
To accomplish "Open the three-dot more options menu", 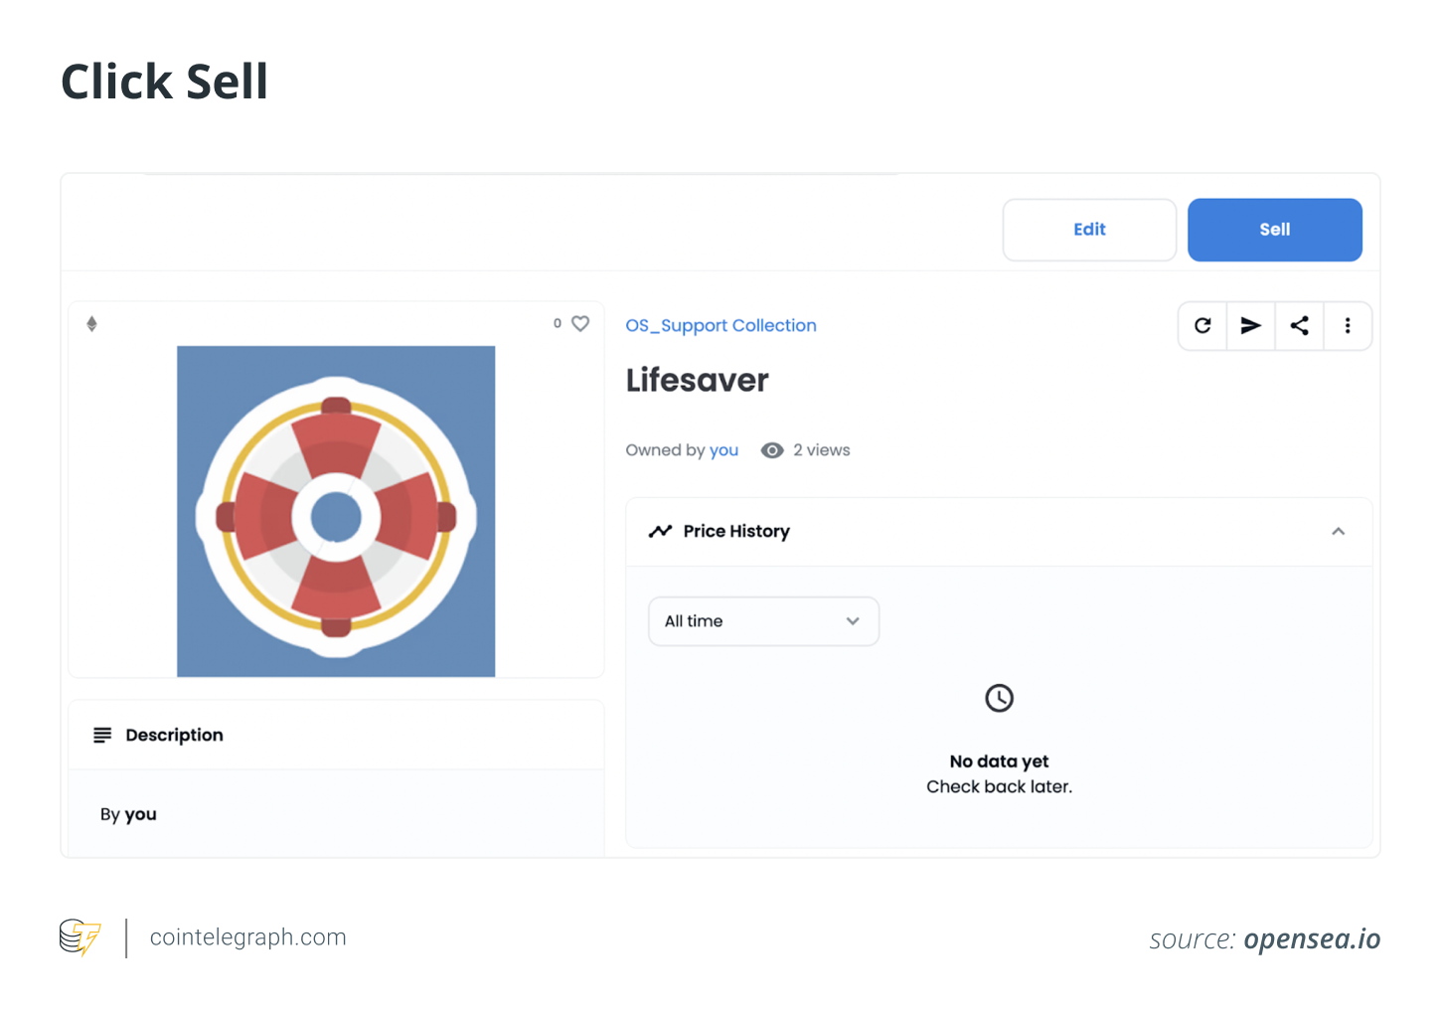I will click(x=1348, y=325).
